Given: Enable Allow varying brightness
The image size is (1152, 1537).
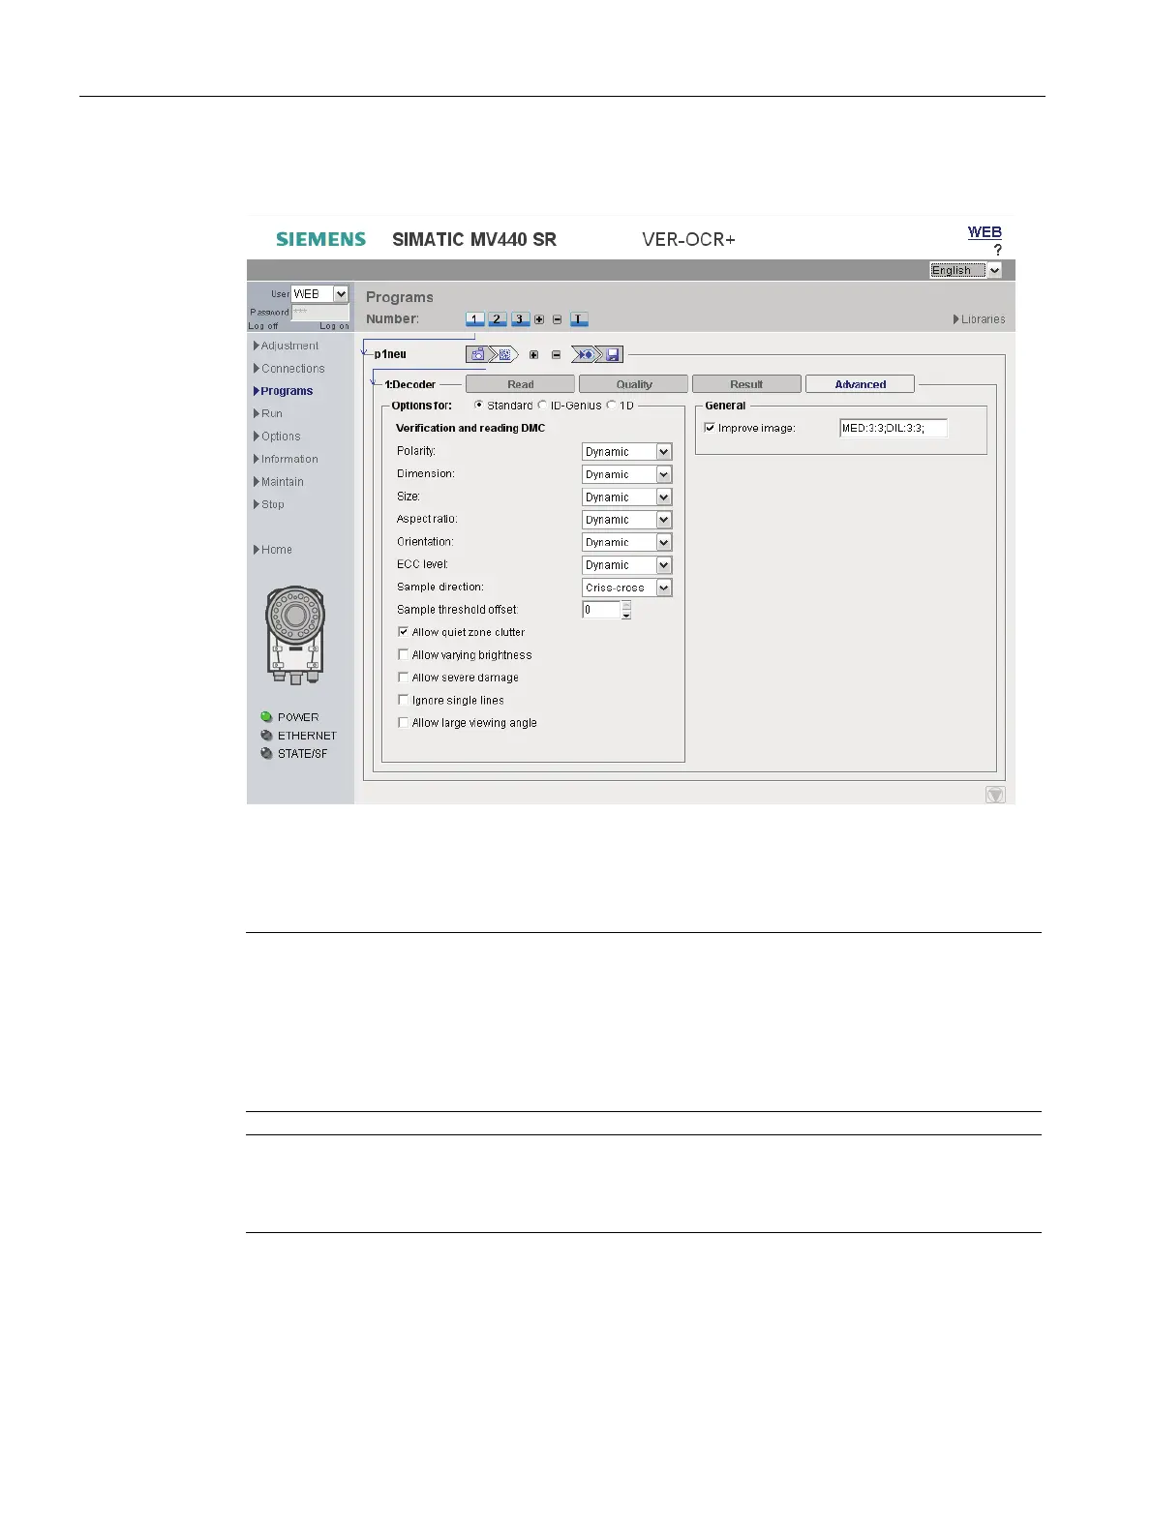Looking at the screenshot, I should point(404,654).
